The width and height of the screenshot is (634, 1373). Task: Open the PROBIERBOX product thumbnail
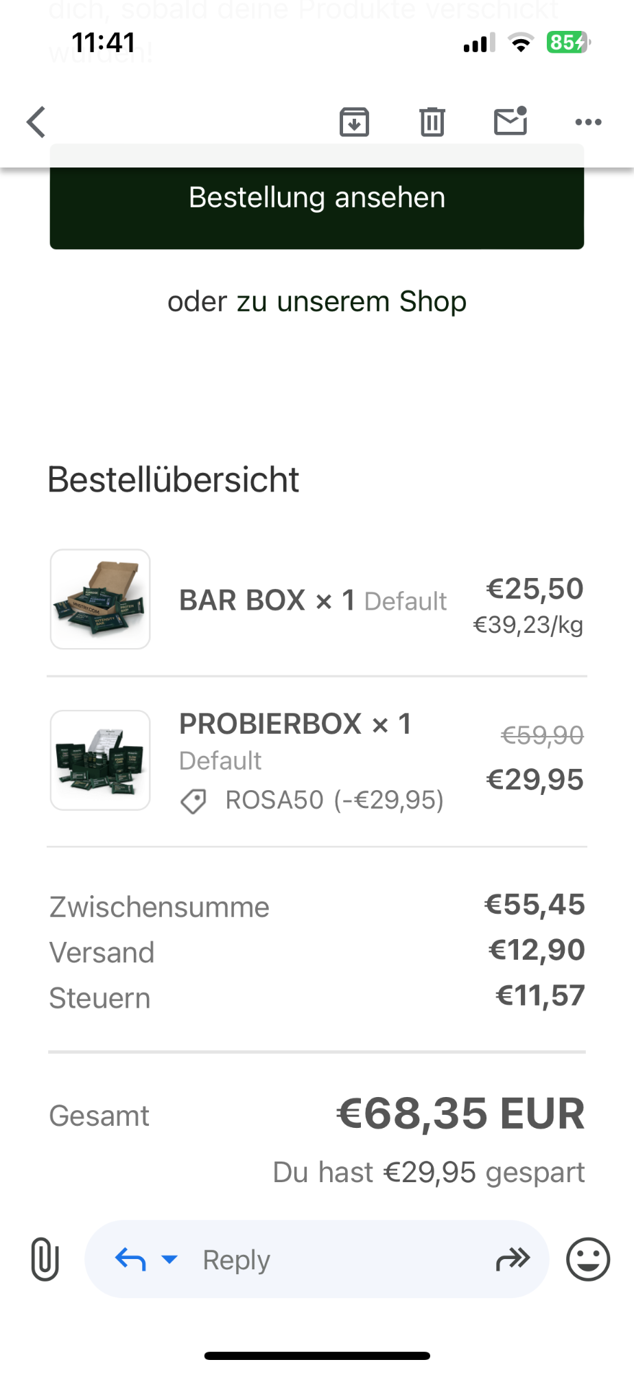[x=100, y=760]
